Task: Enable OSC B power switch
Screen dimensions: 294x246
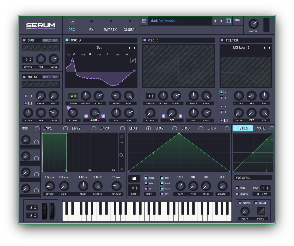Action: (144, 40)
